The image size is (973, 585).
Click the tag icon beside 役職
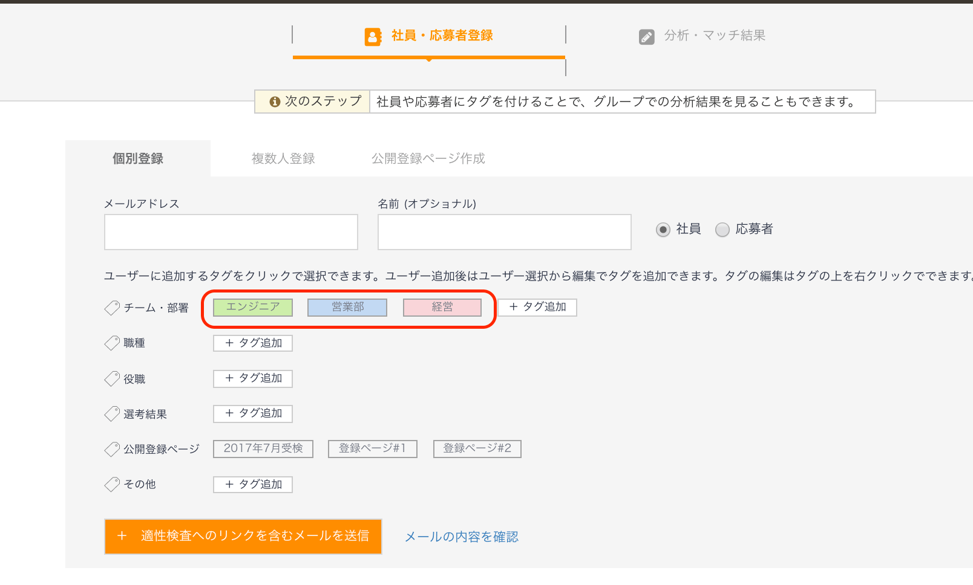pyautogui.click(x=112, y=379)
